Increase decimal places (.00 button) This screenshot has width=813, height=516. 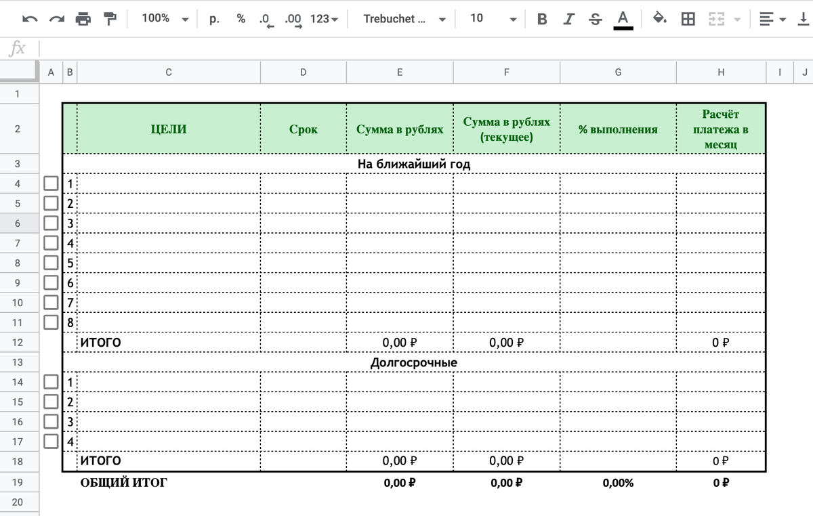coord(293,20)
